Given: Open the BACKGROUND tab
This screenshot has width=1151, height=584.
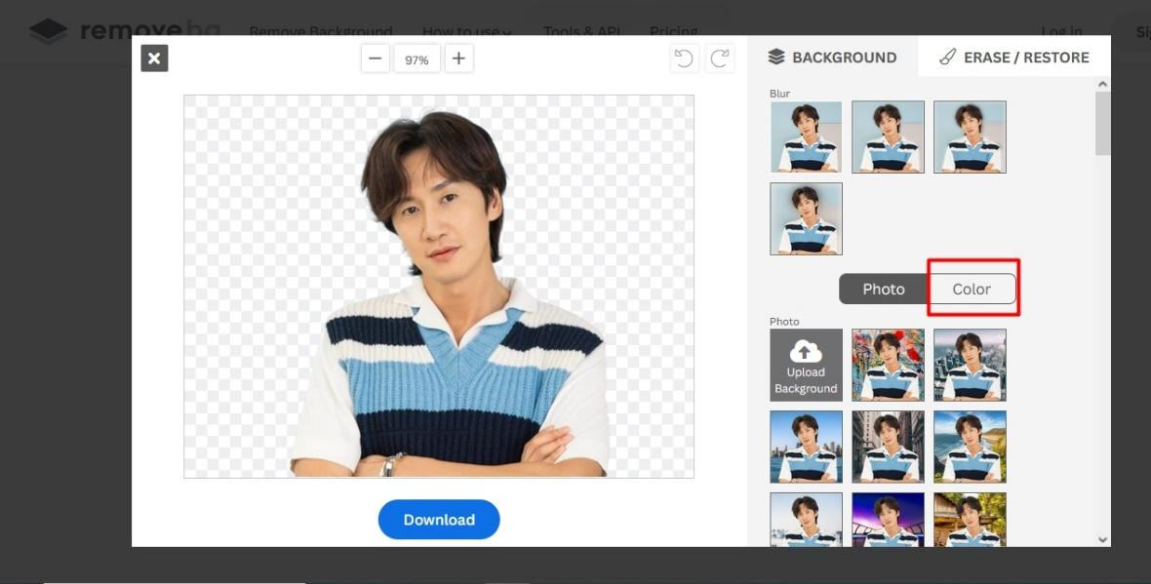Looking at the screenshot, I should click(832, 58).
